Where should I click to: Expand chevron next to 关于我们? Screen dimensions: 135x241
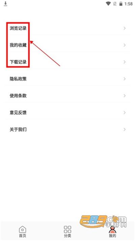point(125,129)
